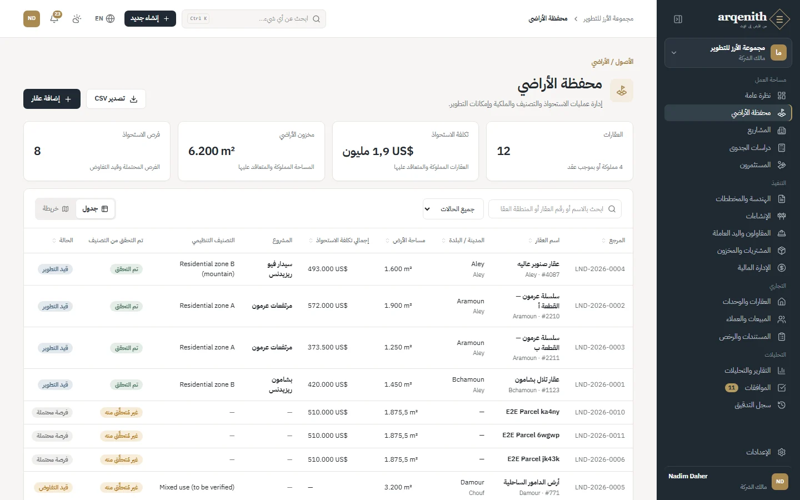800x500 pixels.
Task: Open المشاريع in sidebar
Action: [728, 130]
